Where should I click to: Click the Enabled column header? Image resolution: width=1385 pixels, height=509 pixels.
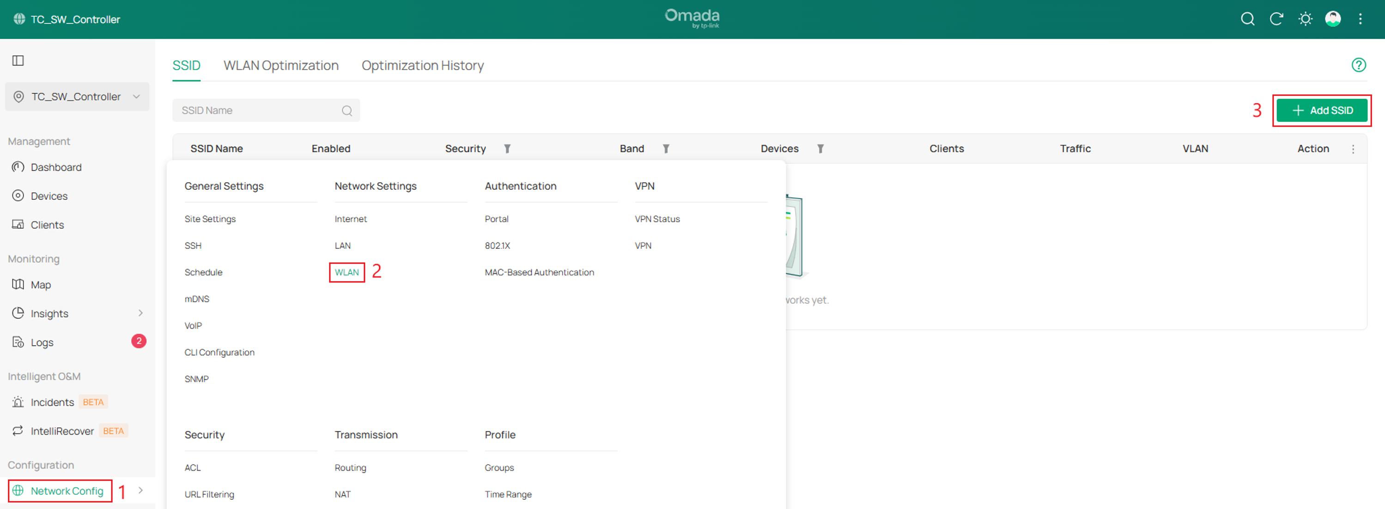tap(331, 149)
